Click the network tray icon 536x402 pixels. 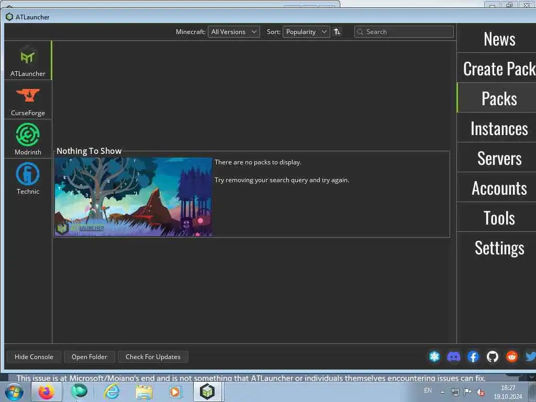(x=455, y=392)
